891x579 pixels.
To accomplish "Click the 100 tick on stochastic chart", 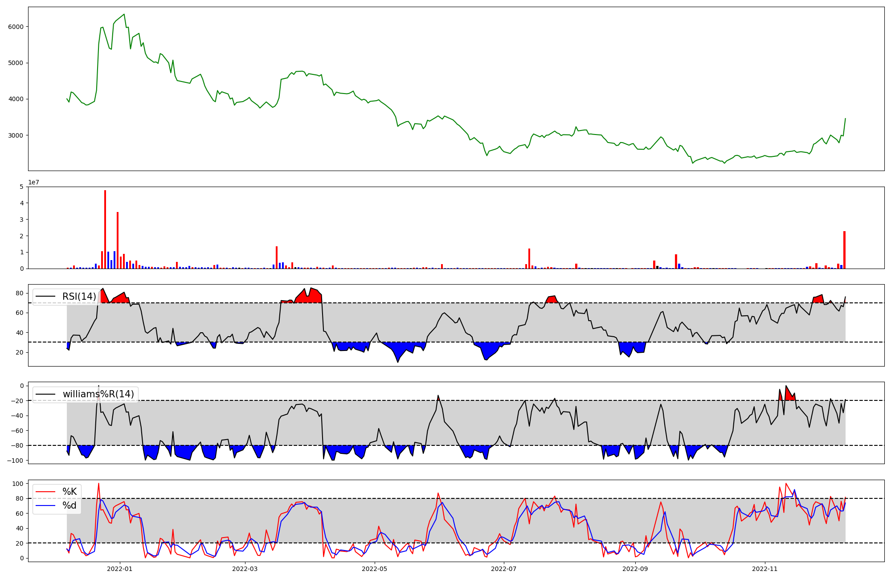I will coord(18,484).
